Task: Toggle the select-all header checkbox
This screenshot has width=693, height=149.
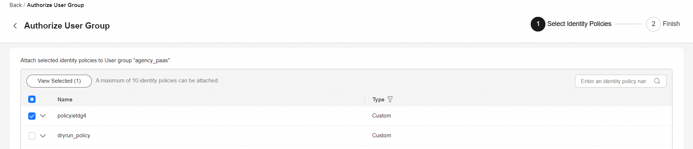Action: pyautogui.click(x=32, y=99)
